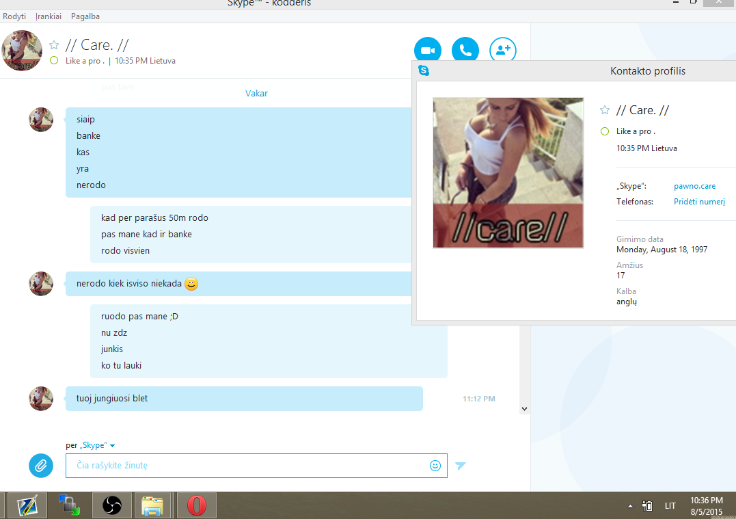Show hidden system tray icons
Viewport: 736px width, 519px height.
630,506
